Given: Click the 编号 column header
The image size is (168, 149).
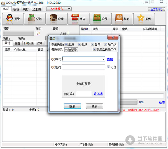Looking at the screenshot, I should (8, 50).
